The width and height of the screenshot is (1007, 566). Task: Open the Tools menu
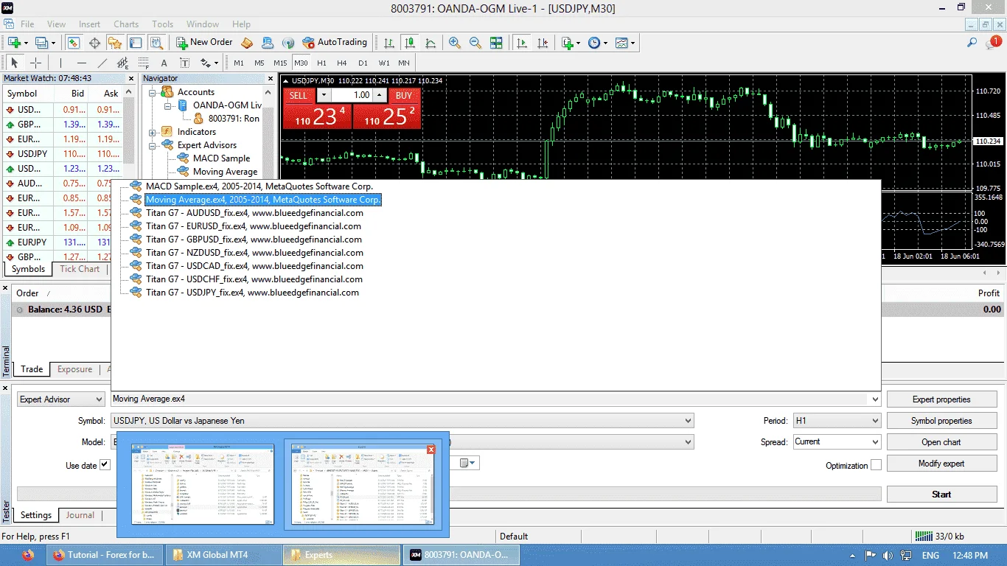click(163, 24)
